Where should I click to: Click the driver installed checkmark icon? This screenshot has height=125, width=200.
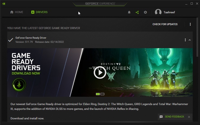coord(11,40)
